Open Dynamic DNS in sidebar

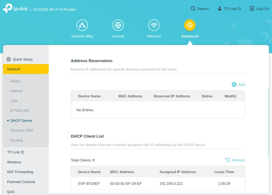point(22,130)
